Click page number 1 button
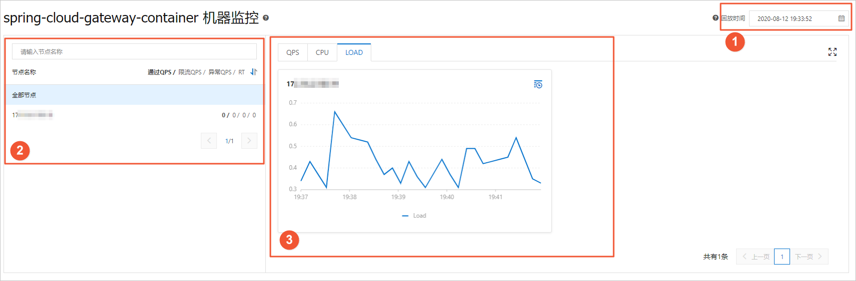Screen dimensions: 856x281 pyautogui.click(x=782, y=257)
